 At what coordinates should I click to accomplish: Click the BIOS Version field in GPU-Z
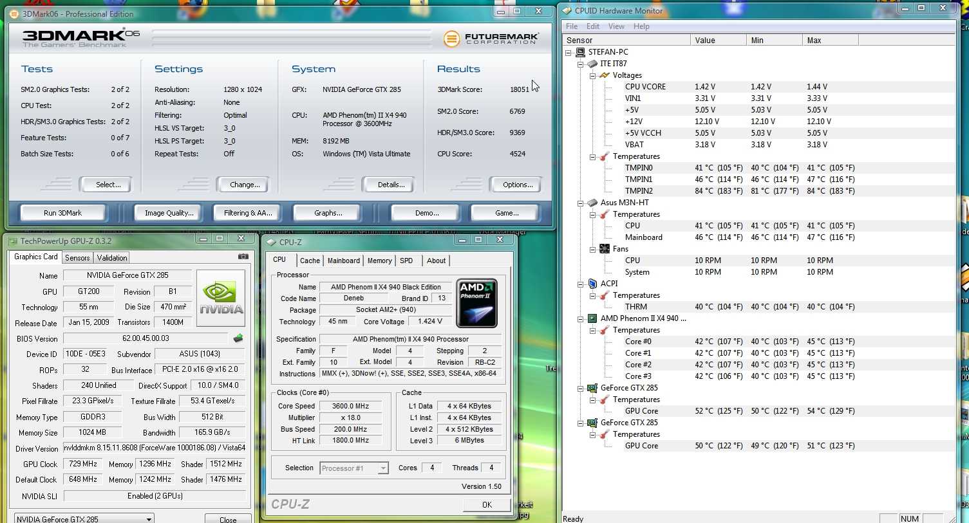pyautogui.click(x=146, y=338)
